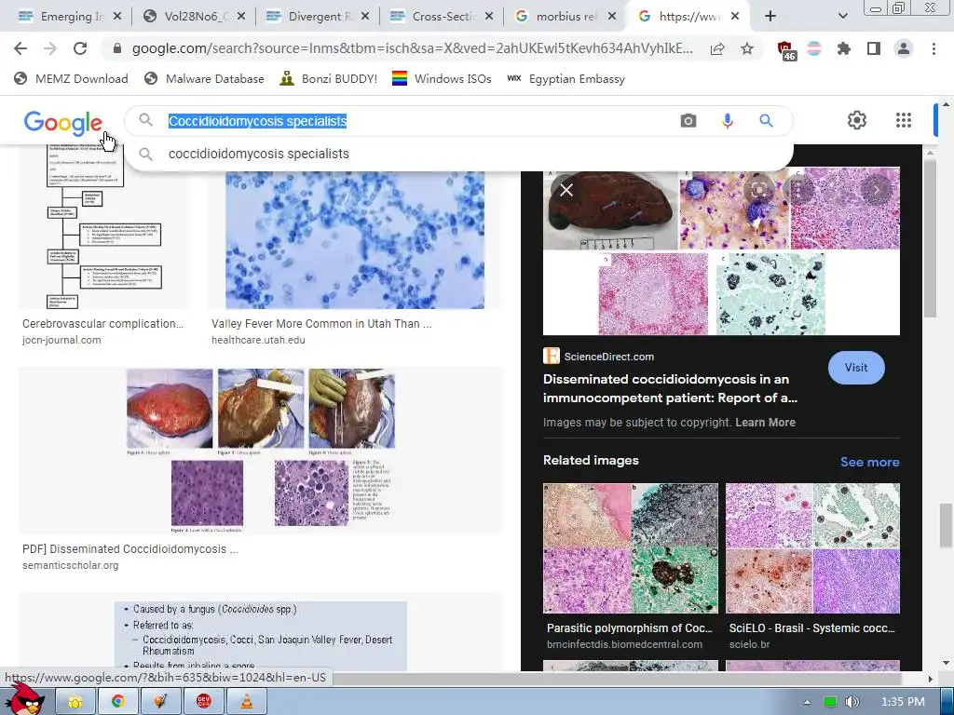Open the Angry Birds start button
The width and height of the screenshot is (954, 715).
[x=24, y=698]
